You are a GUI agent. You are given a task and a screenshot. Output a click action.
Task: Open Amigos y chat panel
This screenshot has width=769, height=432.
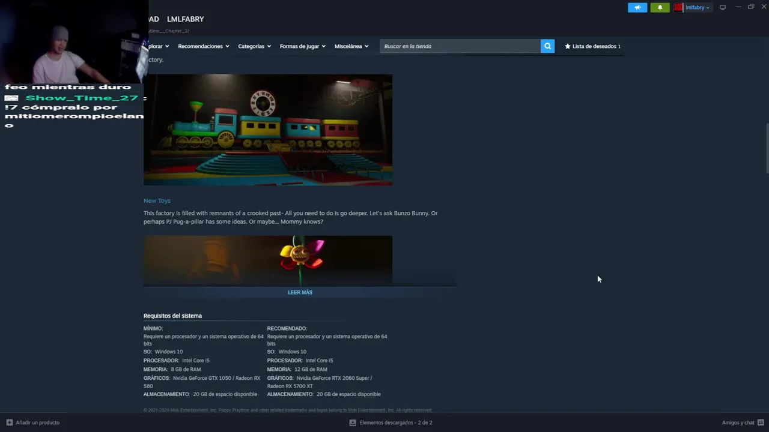pos(738,422)
